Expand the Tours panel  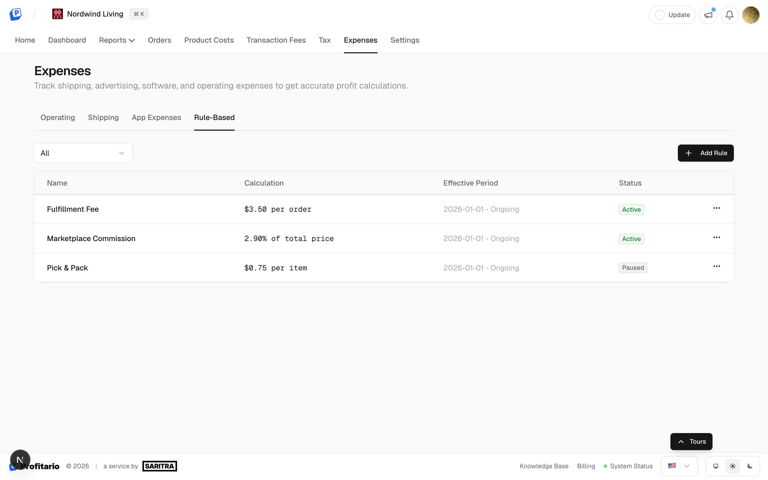[x=691, y=441]
